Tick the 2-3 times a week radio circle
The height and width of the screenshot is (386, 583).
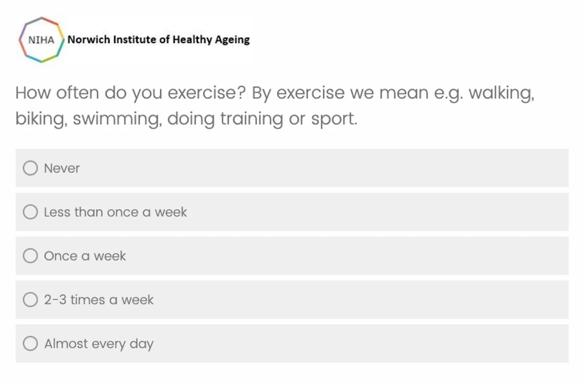(30, 300)
